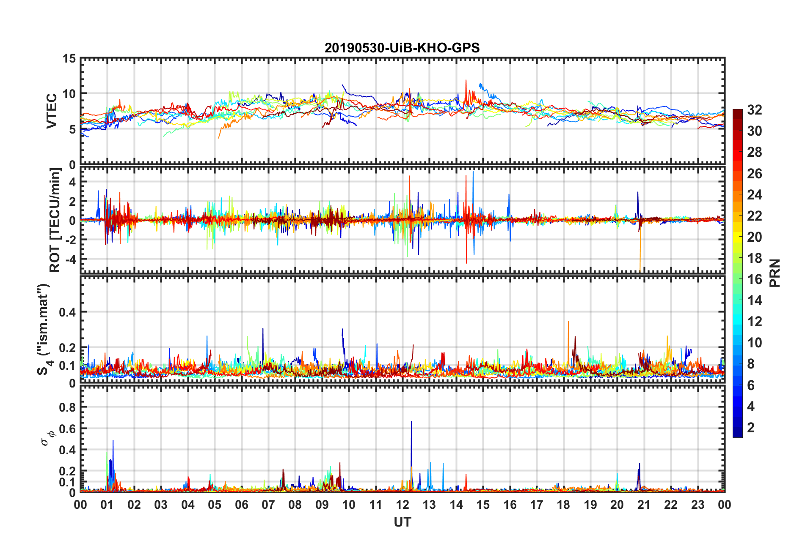The height and width of the screenshot is (546, 805).
Task: Click S4 axis tick value 0.2
Action: tap(68, 348)
